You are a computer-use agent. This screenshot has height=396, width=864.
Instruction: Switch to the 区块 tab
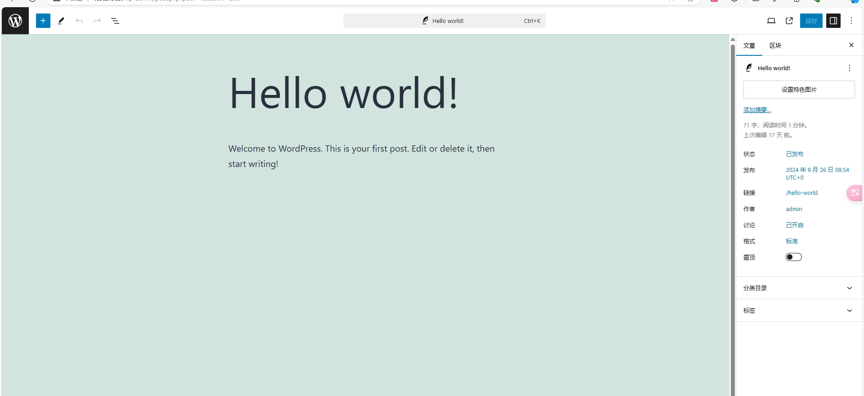coord(775,45)
